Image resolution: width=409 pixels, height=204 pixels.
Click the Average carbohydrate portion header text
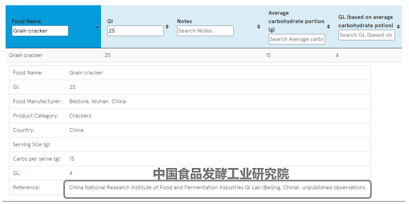coord(296,21)
